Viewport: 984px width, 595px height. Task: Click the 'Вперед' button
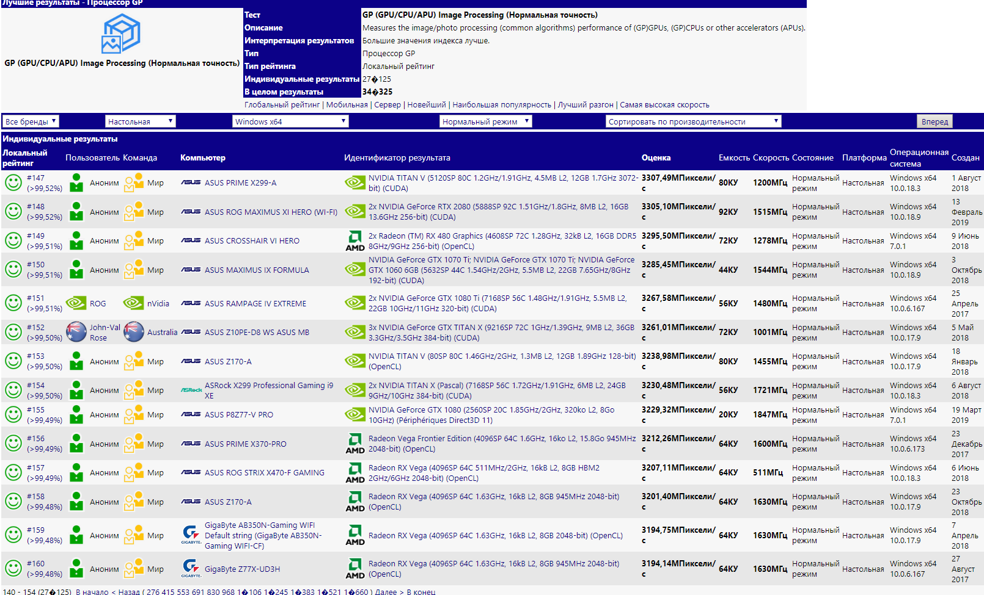point(935,121)
